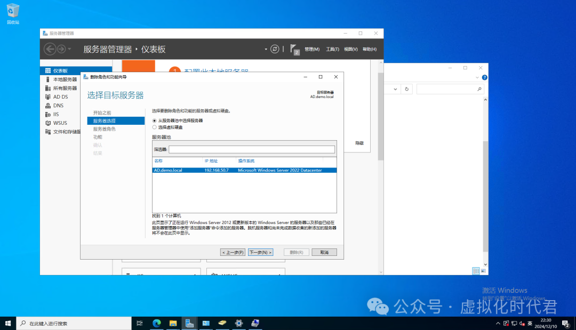Sort server pool by 操作系统 column
Viewport: 576px width, 330px height.
click(246, 161)
